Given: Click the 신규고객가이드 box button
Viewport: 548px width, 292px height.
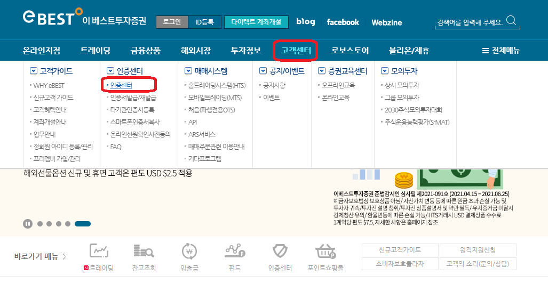Looking at the screenshot, I should tap(400, 250).
